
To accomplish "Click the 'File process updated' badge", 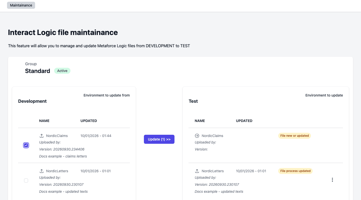I will click(x=296, y=171).
